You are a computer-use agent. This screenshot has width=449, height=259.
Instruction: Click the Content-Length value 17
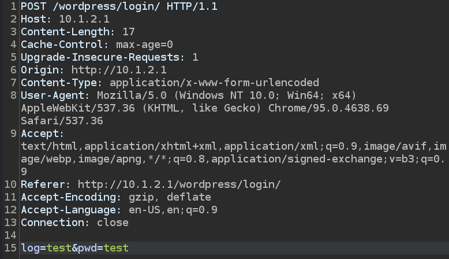[x=129, y=32]
